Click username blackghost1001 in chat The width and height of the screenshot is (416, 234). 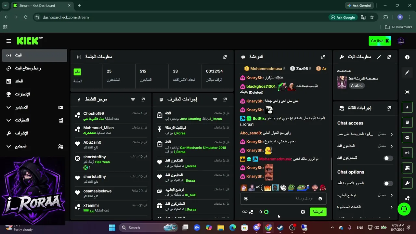point(261,86)
